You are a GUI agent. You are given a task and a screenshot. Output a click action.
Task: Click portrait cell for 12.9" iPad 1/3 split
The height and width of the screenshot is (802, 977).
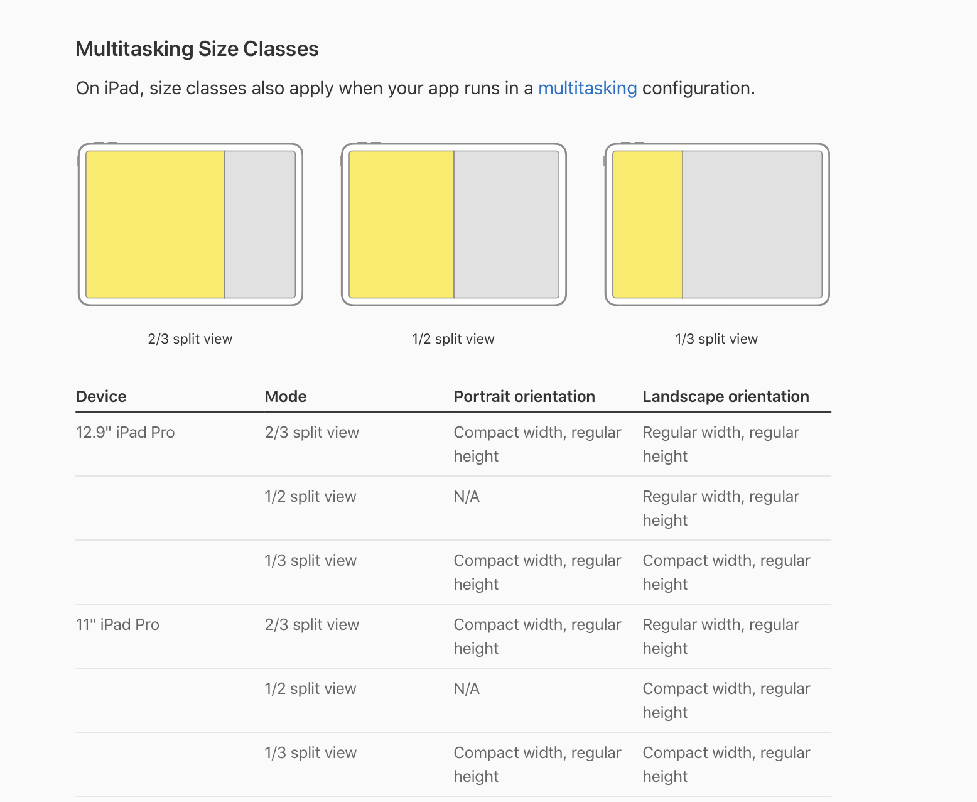(x=537, y=573)
